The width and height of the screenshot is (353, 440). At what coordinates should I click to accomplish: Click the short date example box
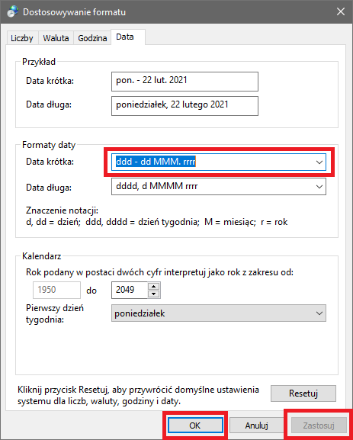pyautogui.click(x=185, y=82)
